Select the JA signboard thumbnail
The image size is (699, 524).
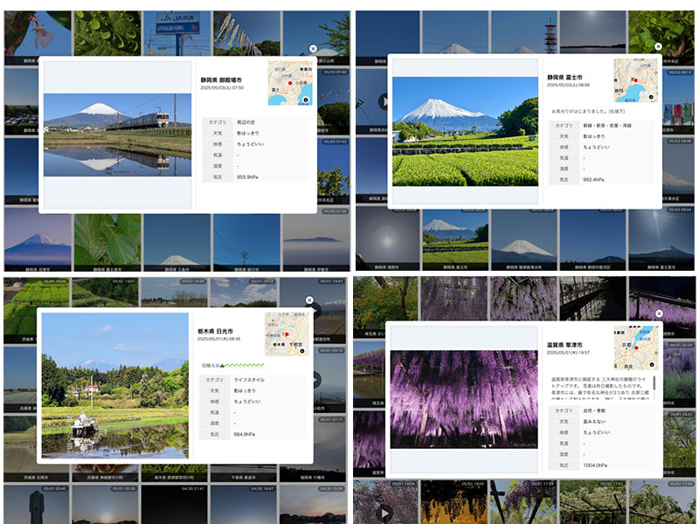click(x=176, y=31)
